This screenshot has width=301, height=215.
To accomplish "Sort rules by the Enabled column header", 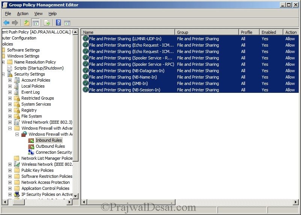I will click(x=271, y=32).
